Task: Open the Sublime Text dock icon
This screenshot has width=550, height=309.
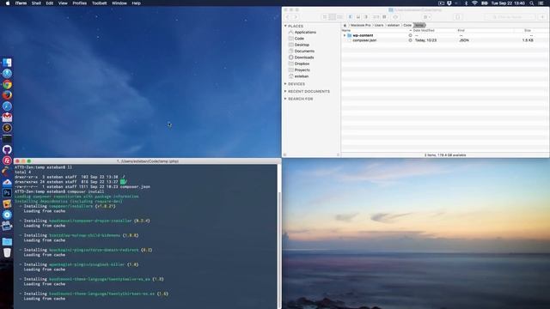Action: pyautogui.click(x=7, y=128)
